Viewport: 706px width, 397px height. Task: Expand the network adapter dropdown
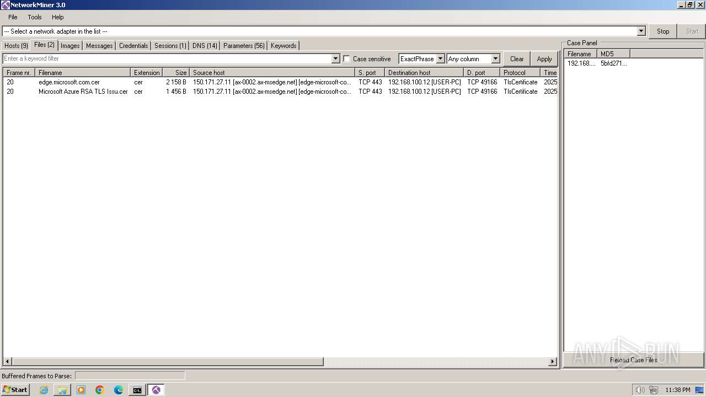point(641,31)
